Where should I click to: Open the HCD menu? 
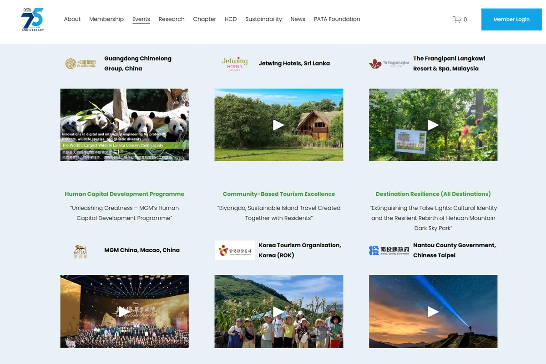(x=231, y=19)
